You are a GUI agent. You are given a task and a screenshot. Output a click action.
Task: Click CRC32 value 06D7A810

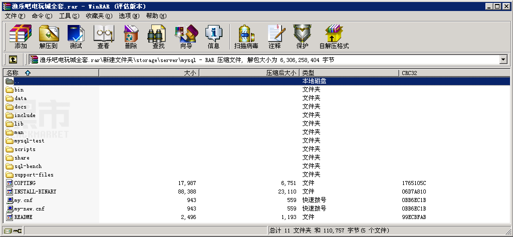click(414, 191)
